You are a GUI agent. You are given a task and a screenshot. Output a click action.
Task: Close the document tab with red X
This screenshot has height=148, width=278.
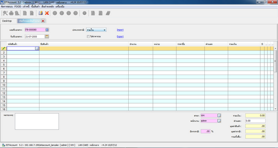(x=43, y=21)
